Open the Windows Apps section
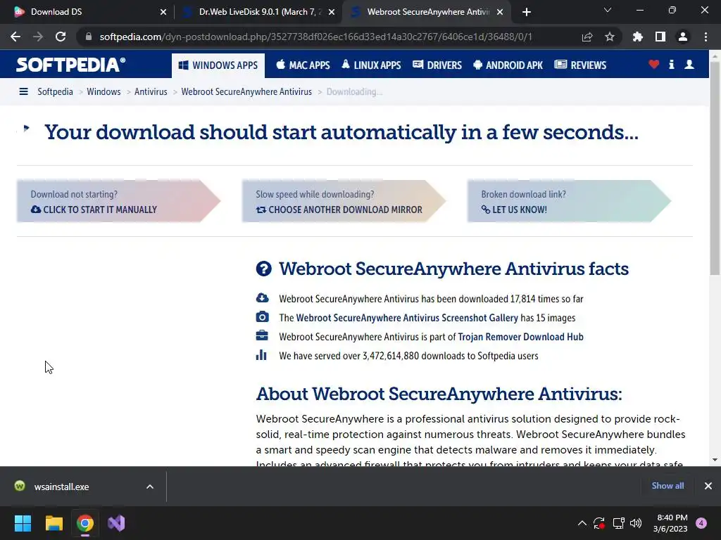 (218, 65)
